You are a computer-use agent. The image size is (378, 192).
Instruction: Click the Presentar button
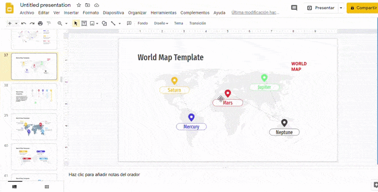[x=321, y=8]
